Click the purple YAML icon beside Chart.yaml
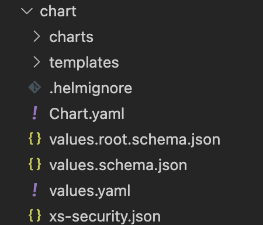Viewport: 263px width, 225px height. [34, 113]
